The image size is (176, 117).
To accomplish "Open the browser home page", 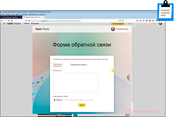I will (x=12, y=21).
